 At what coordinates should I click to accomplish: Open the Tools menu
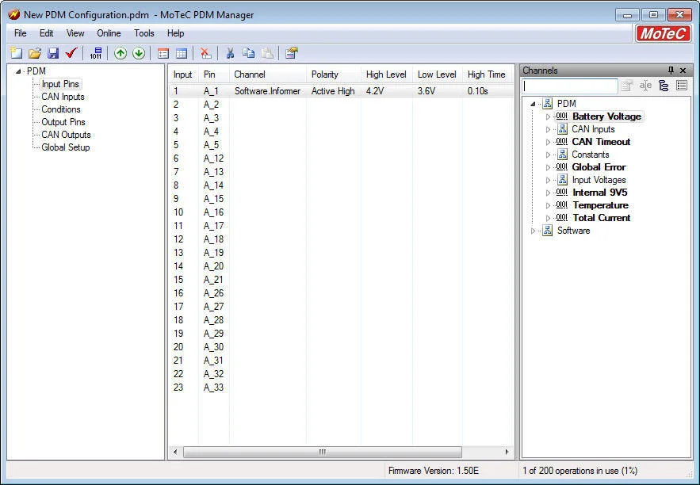coord(143,33)
